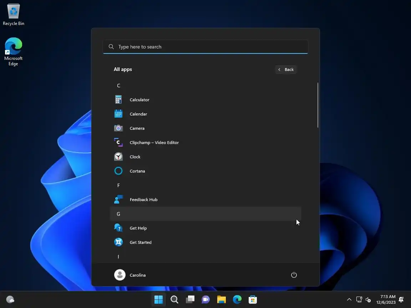Open Task View on the taskbar
This screenshot has width=411, height=308.
coord(190,299)
